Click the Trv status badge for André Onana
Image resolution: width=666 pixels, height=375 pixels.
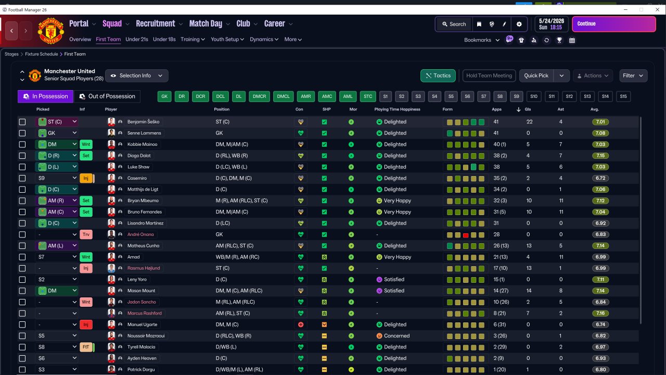tap(86, 234)
